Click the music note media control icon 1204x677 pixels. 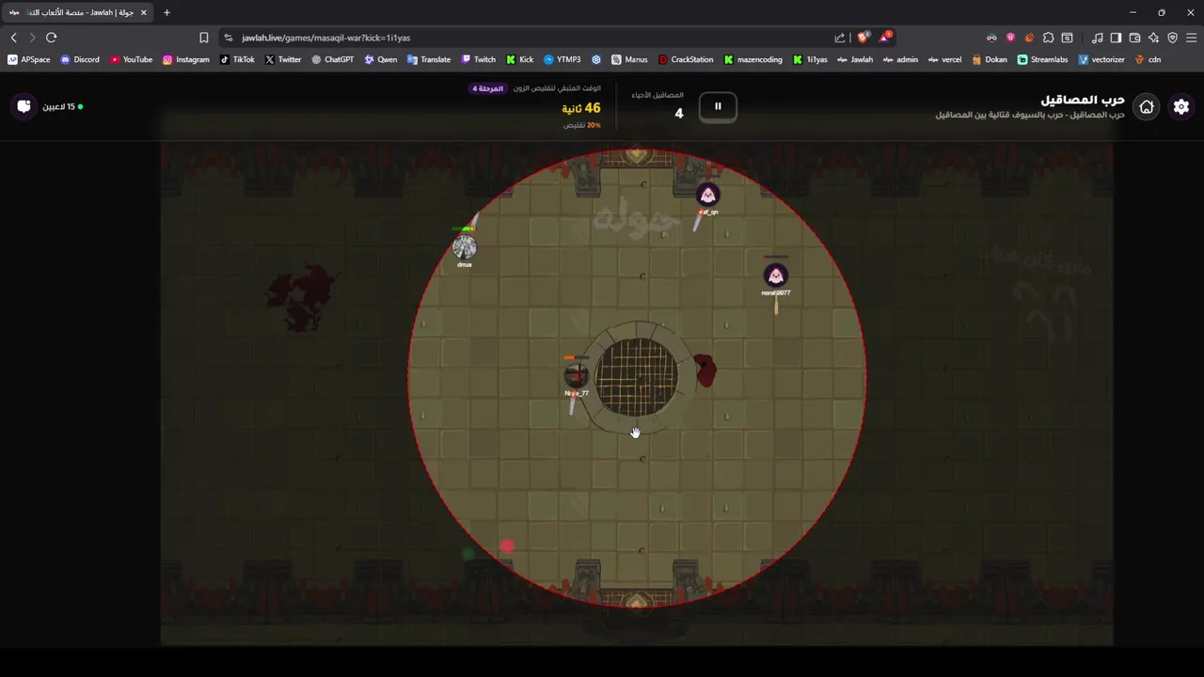coord(1097,38)
